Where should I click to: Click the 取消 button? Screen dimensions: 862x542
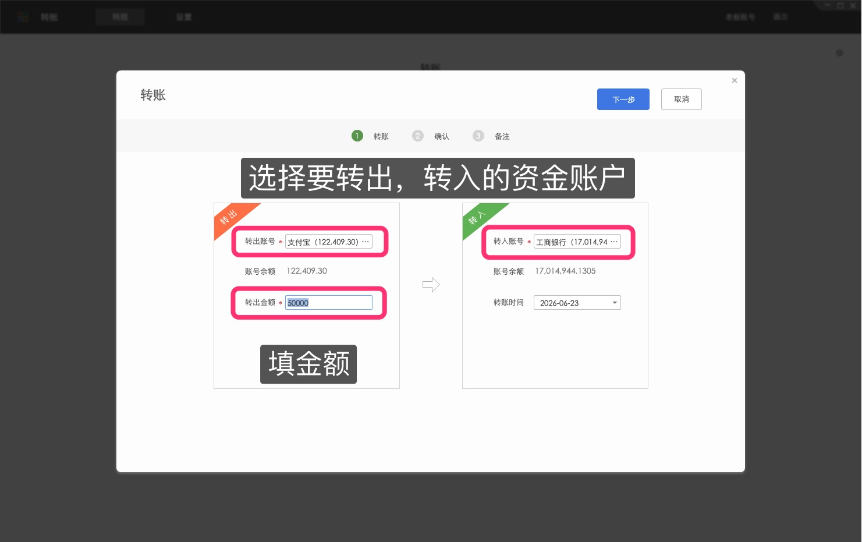coord(681,100)
